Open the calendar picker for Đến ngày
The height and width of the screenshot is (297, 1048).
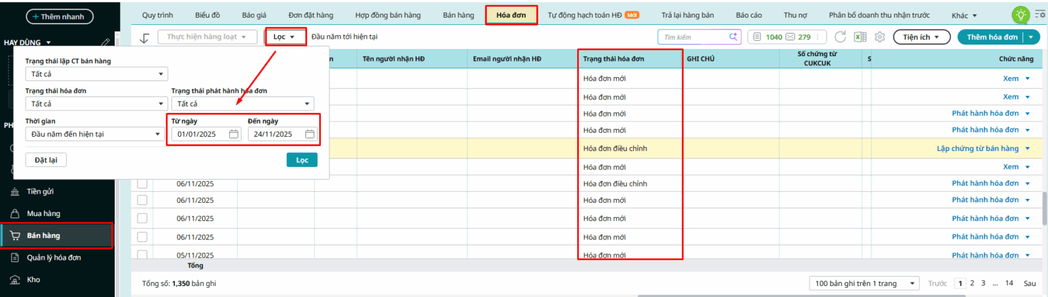[310, 134]
